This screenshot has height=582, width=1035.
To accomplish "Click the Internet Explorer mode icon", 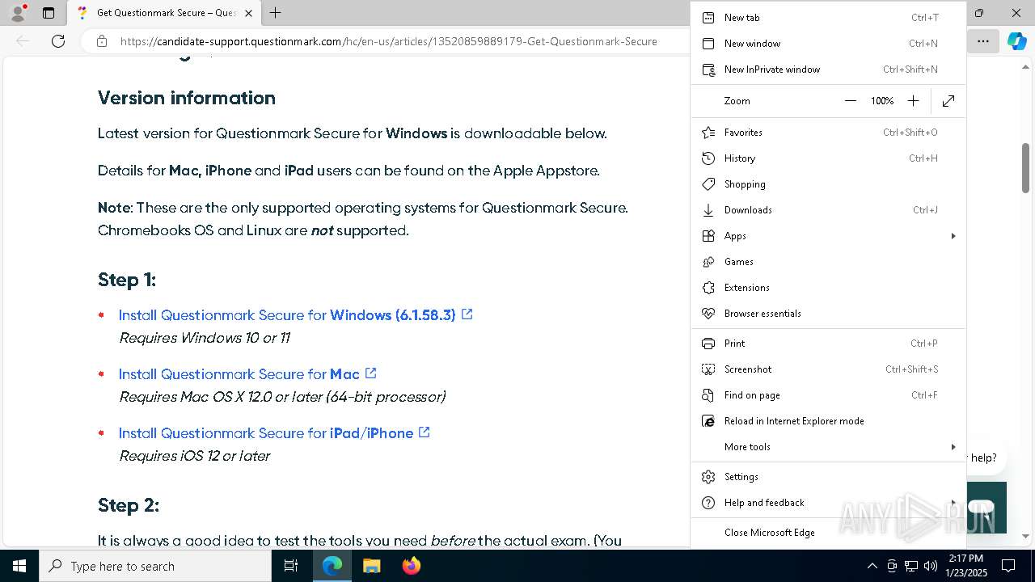I will (x=708, y=421).
